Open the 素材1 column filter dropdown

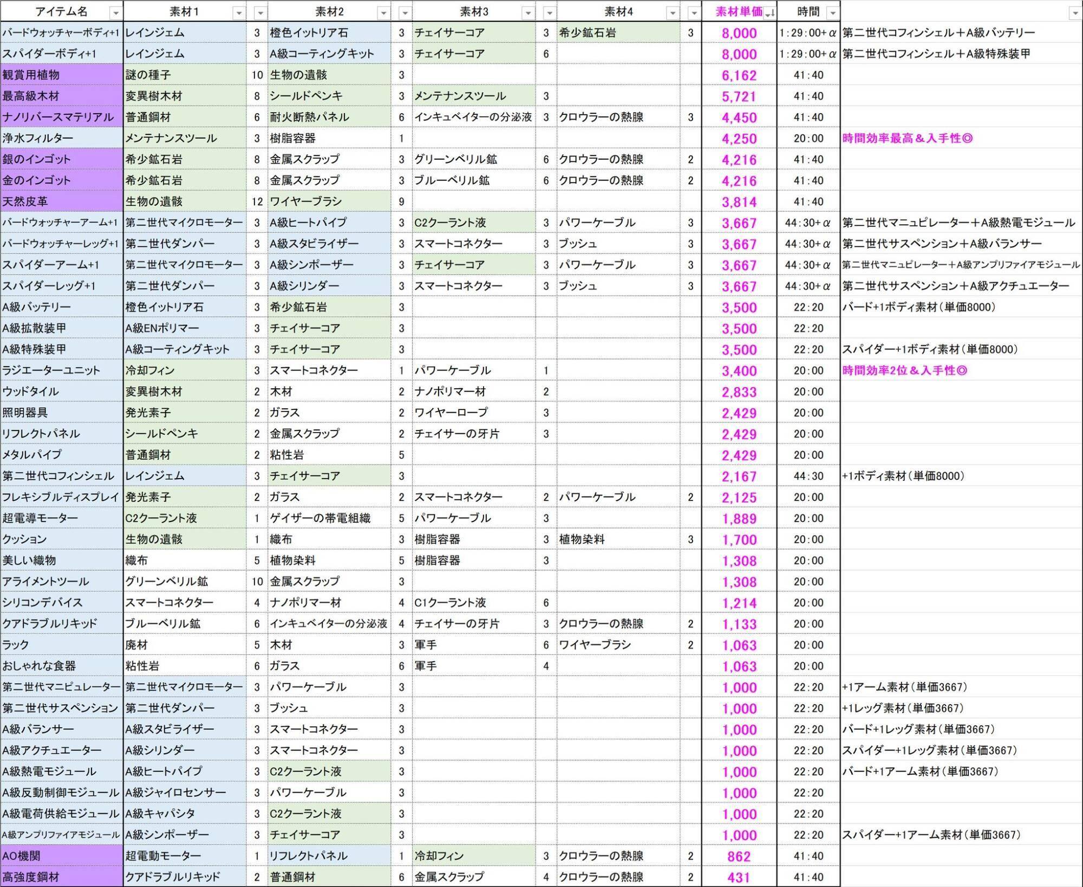click(238, 12)
